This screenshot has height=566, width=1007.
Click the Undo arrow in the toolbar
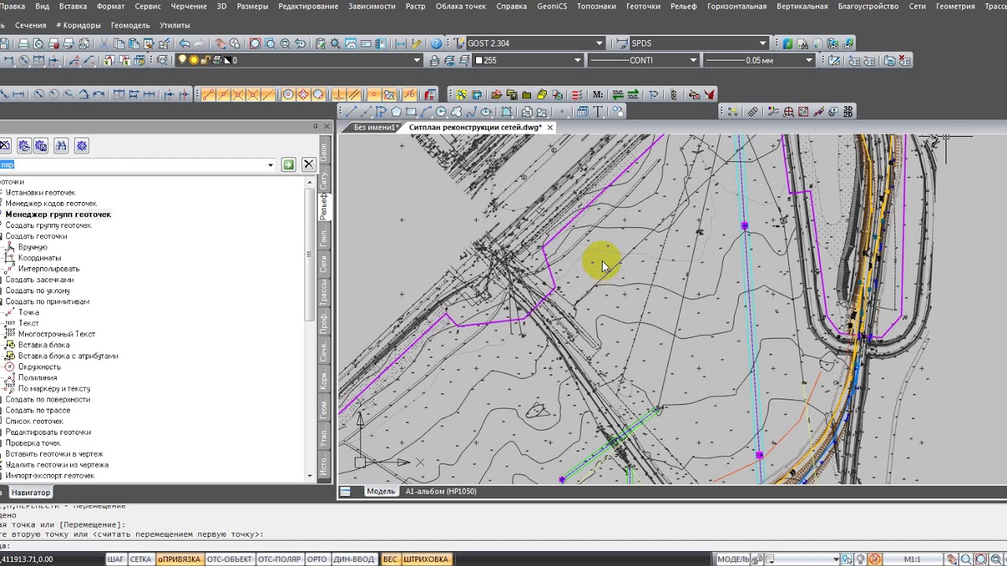(184, 44)
